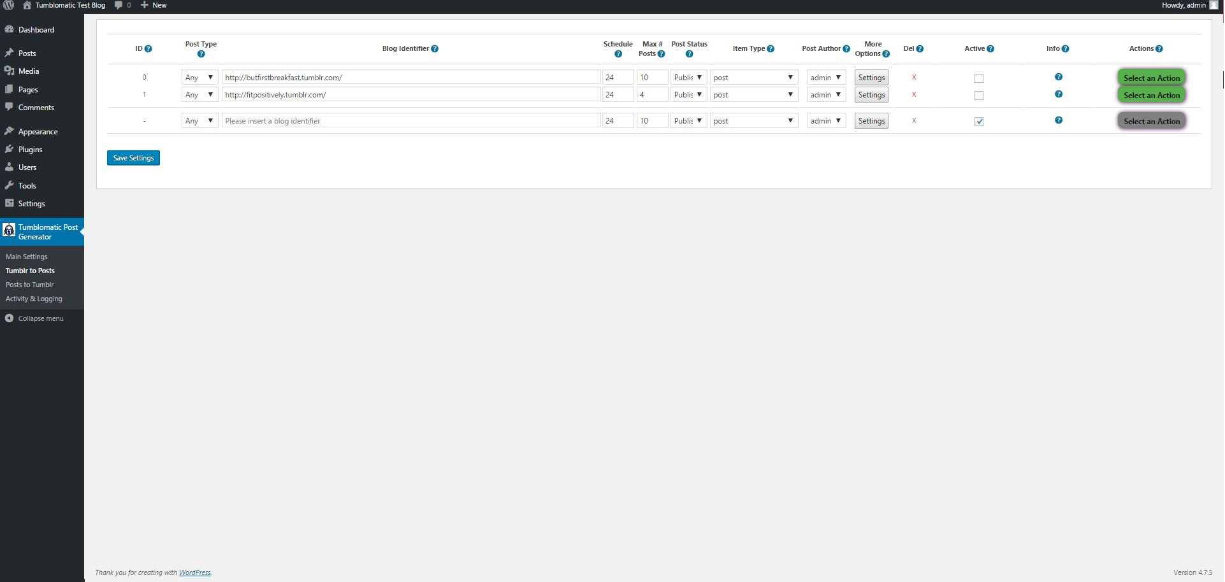Open Post Status dropdown for fitpositively rule

tap(689, 95)
